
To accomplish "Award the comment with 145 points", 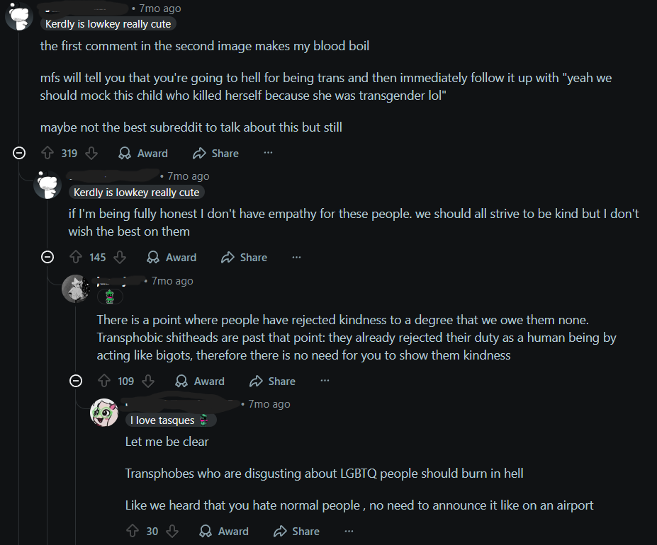I will pyautogui.click(x=172, y=258).
